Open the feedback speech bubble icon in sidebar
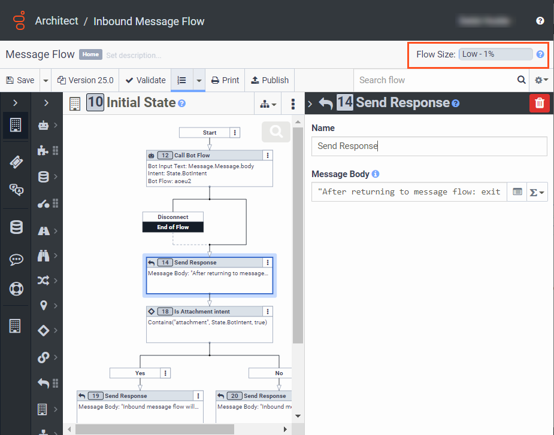554x435 pixels. [16, 260]
